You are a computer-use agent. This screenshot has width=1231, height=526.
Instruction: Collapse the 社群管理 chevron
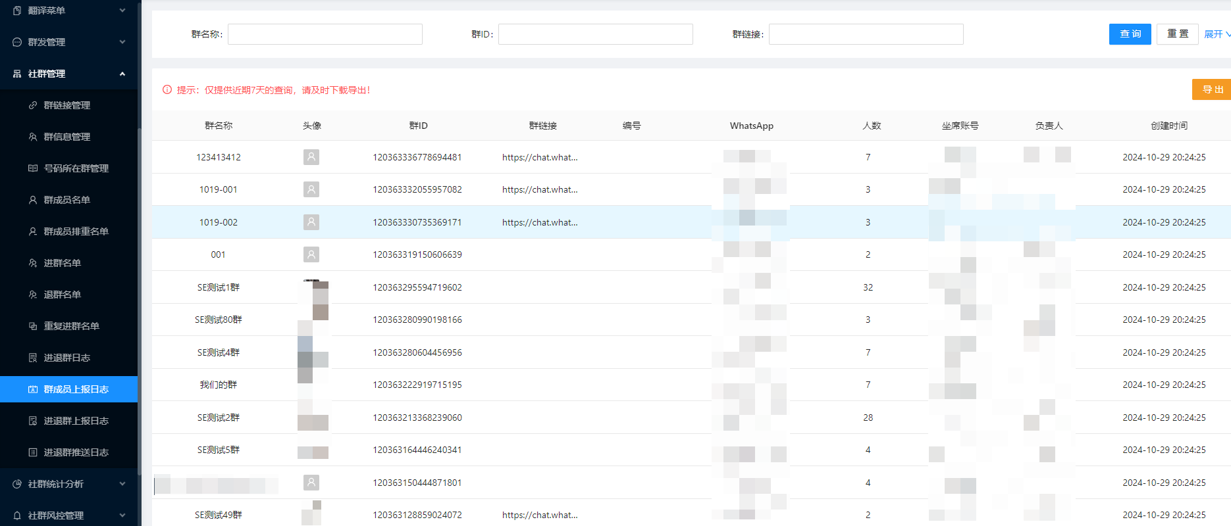[122, 74]
